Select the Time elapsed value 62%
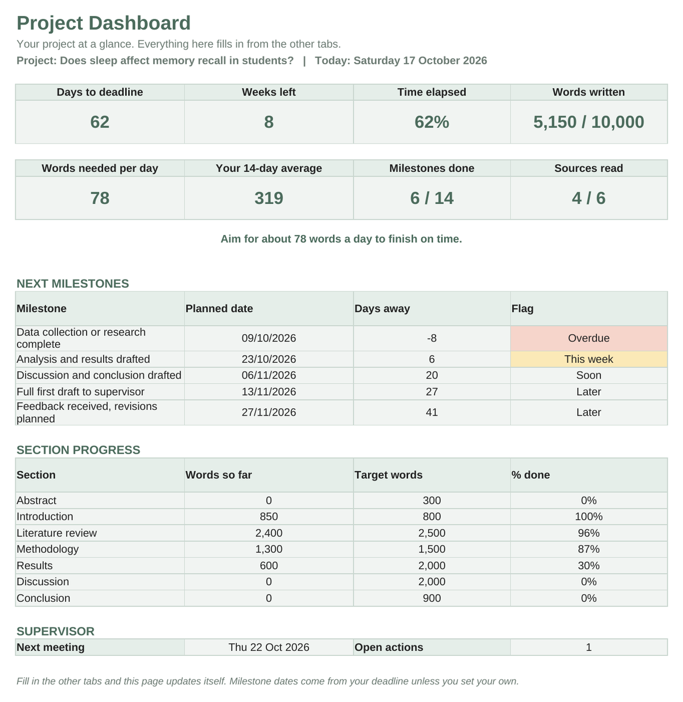683x702 pixels. pos(431,122)
